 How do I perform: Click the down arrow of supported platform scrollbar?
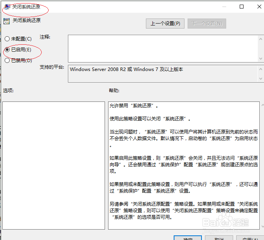pos(261,79)
